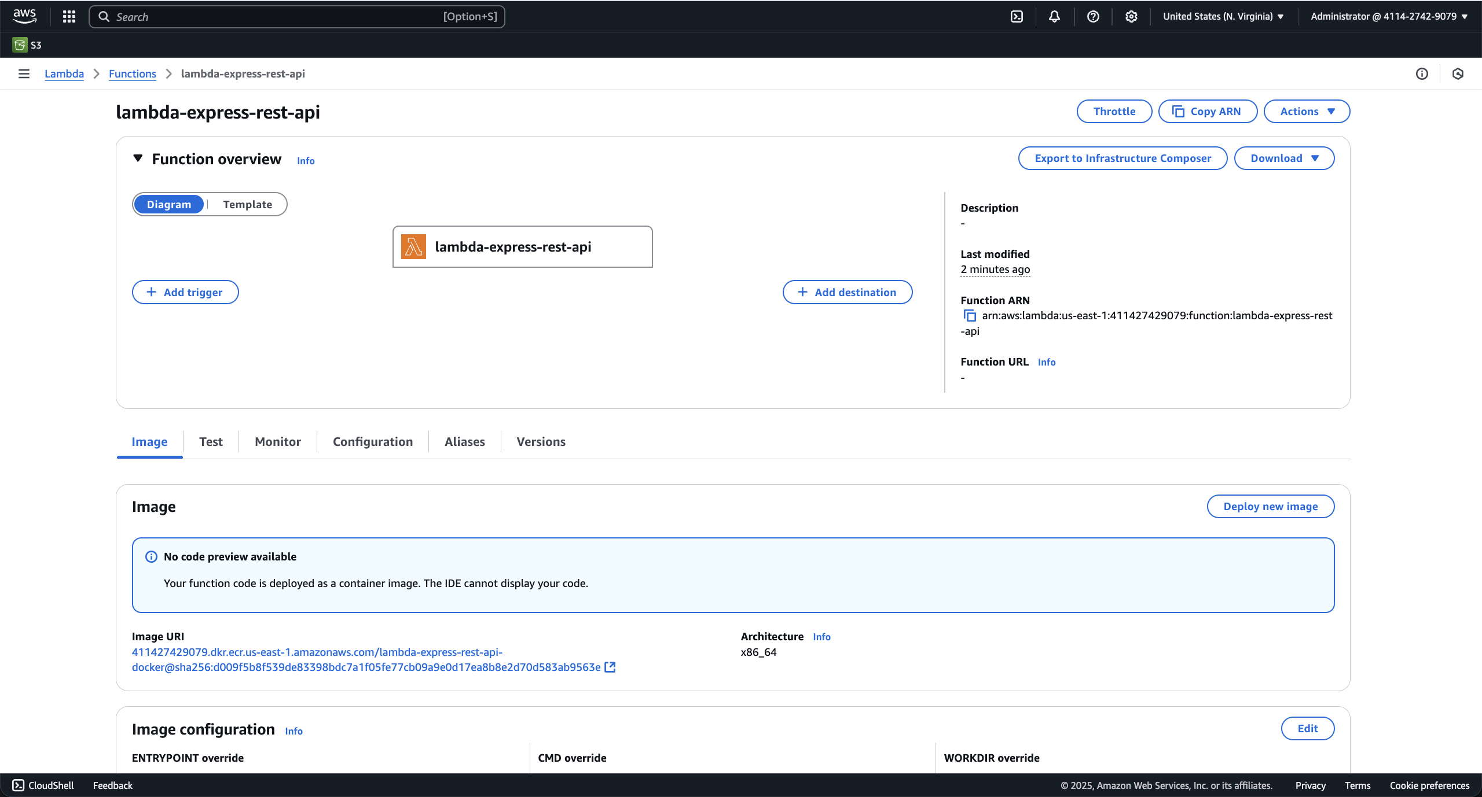
Task: Select the Diagram view toggle
Action: (168, 204)
